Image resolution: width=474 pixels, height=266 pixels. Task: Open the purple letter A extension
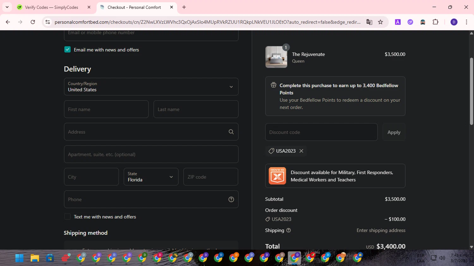coord(398,22)
